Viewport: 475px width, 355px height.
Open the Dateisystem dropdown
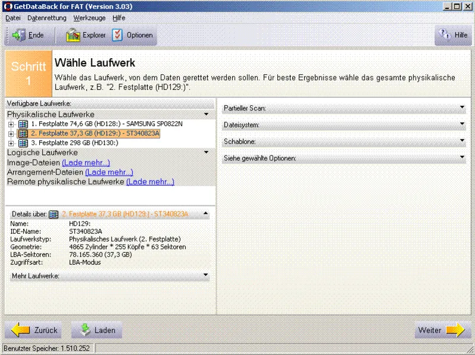[x=463, y=125]
